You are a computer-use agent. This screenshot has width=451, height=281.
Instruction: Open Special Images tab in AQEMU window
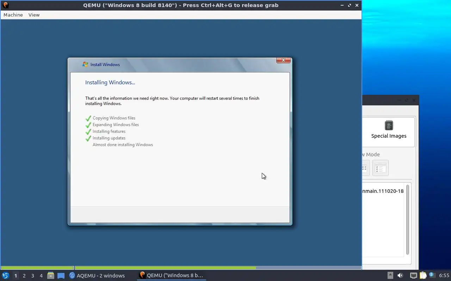389,132
